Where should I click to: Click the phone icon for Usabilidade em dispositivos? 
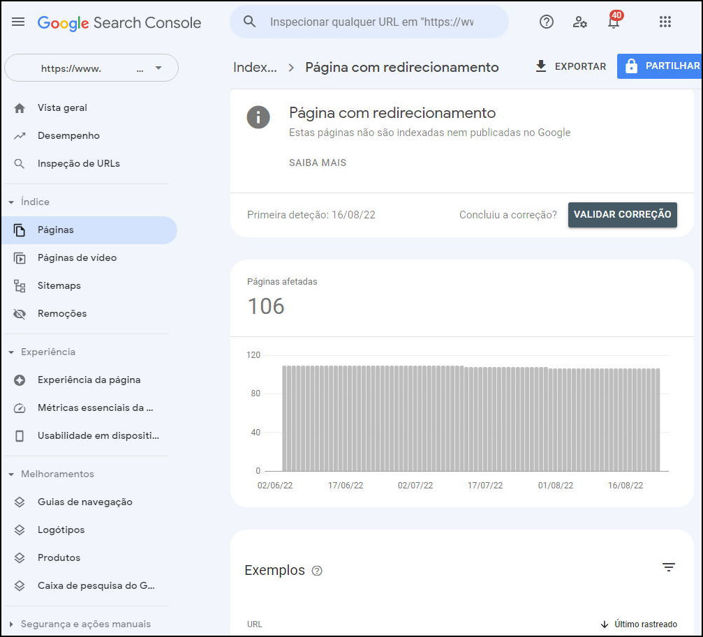20,436
